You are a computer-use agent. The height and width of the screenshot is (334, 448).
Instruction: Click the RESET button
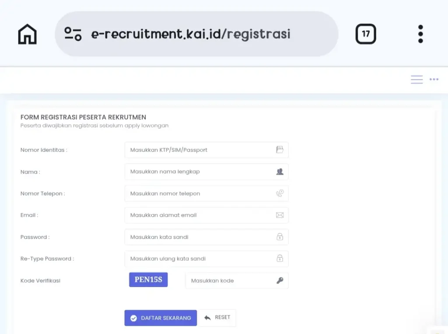[x=217, y=317]
